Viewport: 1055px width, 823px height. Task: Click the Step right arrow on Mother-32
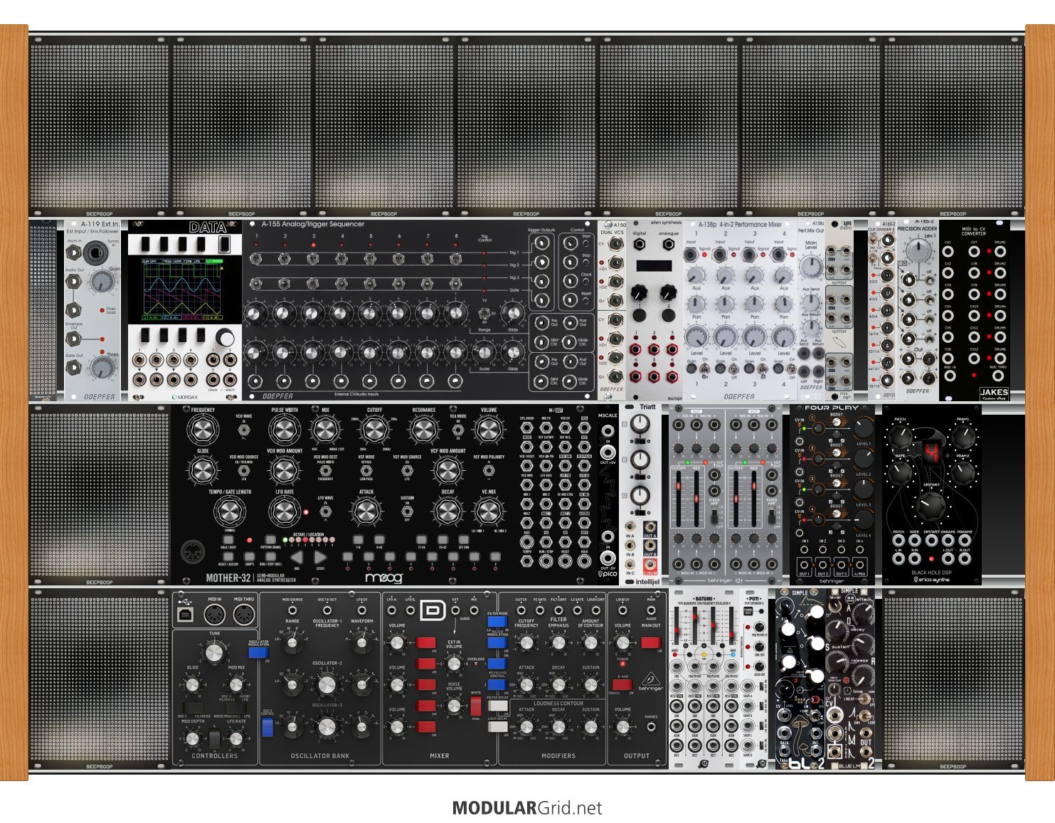click(319, 558)
